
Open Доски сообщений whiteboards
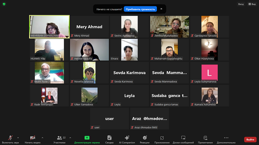tap(183, 138)
